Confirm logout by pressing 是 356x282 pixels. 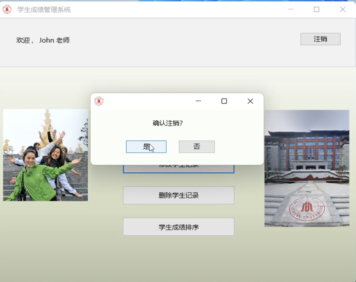coord(146,147)
